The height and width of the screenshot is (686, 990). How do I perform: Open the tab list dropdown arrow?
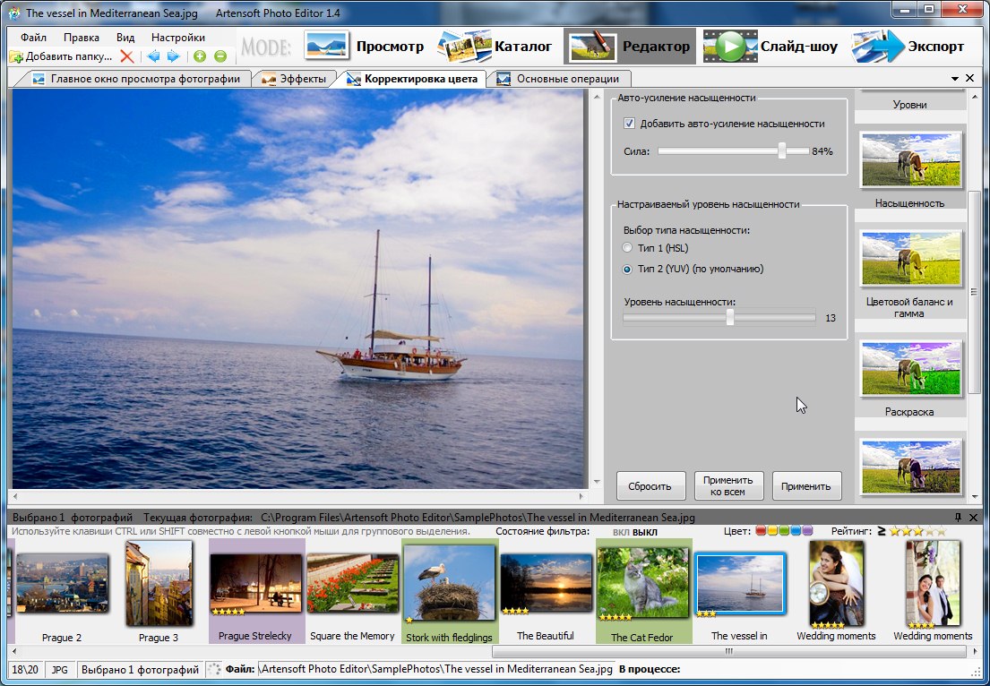click(x=955, y=79)
